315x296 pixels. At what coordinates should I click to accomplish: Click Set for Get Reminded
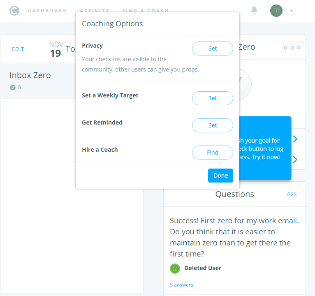(x=212, y=125)
